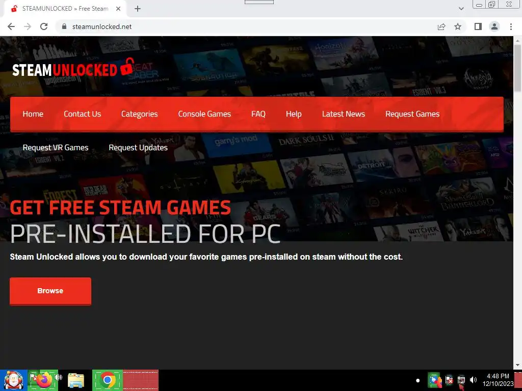The height and width of the screenshot is (391, 522).
Task: Click the SteamUnlocked logo
Action: (x=73, y=68)
